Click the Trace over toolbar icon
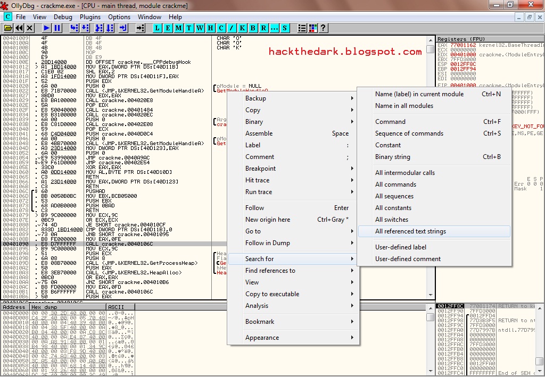Viewport: 545px width, 377px height. click(110, 28)
